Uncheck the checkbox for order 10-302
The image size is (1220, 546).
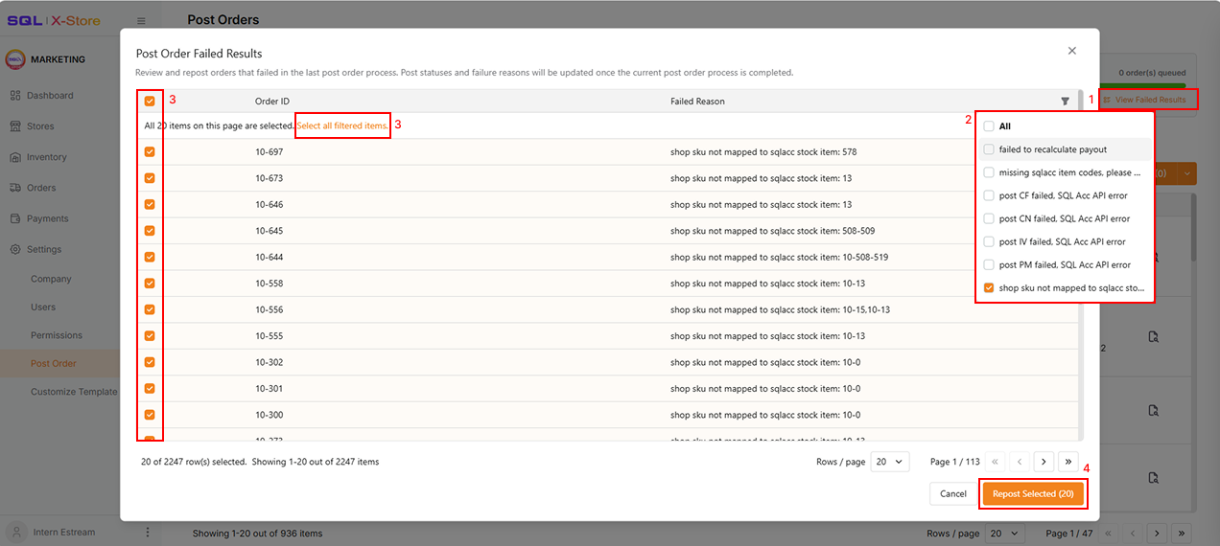150,362
